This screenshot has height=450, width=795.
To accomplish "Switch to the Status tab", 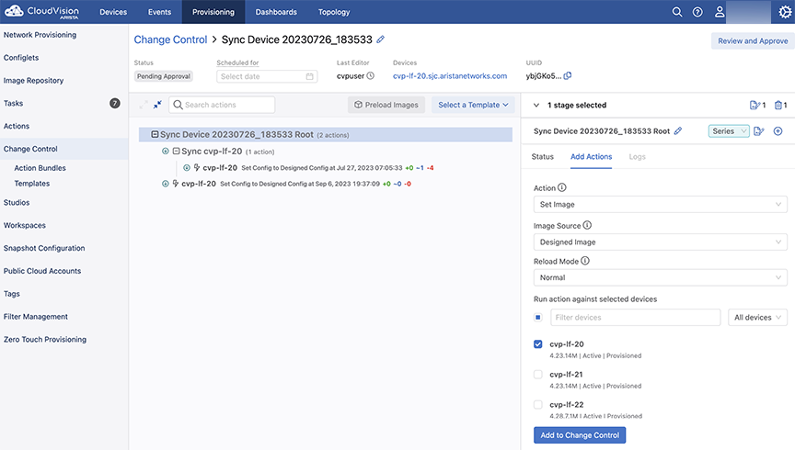I will coord(543,157).
